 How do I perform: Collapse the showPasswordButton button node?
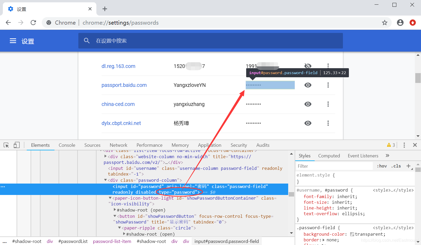pos(115,216)
